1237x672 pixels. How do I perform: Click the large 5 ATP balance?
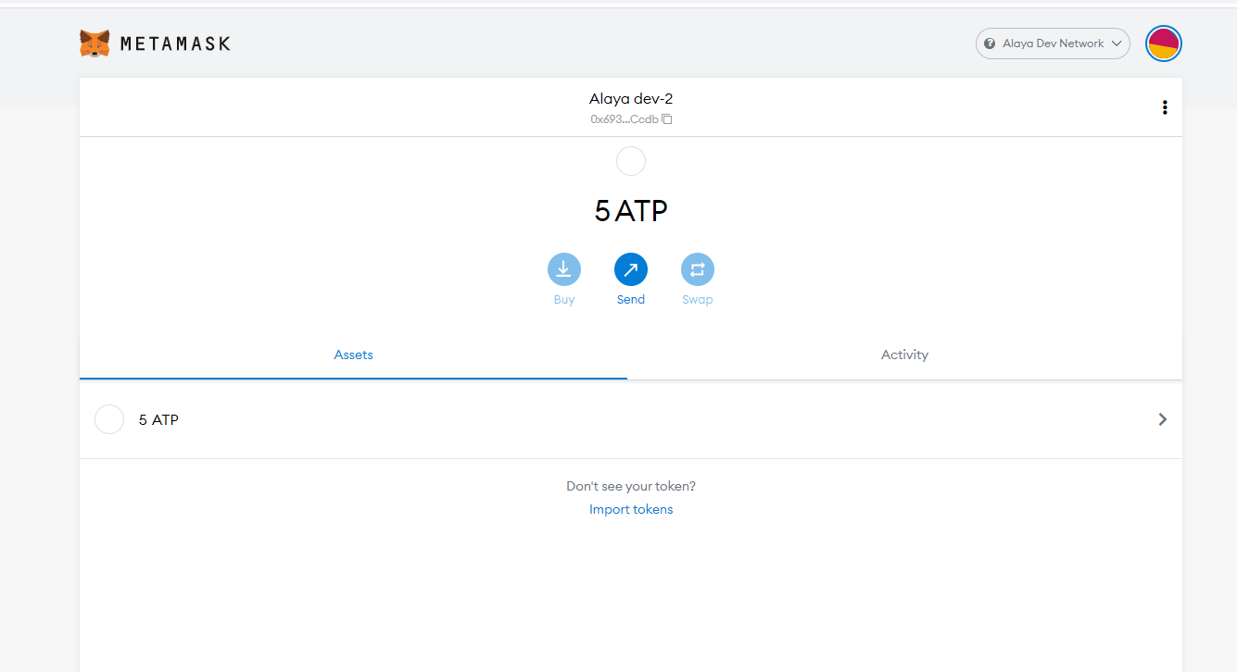click(631, 211)
